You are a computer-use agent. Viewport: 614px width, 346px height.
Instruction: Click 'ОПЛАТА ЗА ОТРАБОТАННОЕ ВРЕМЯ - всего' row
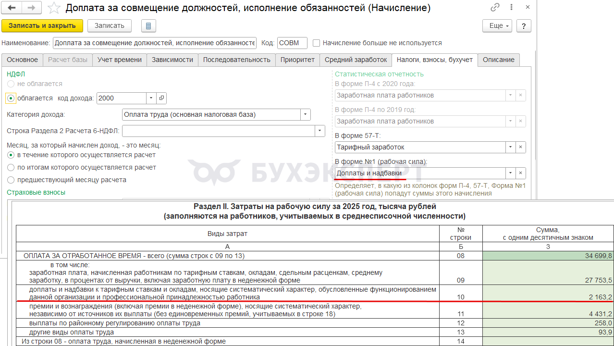click(227, 256)
